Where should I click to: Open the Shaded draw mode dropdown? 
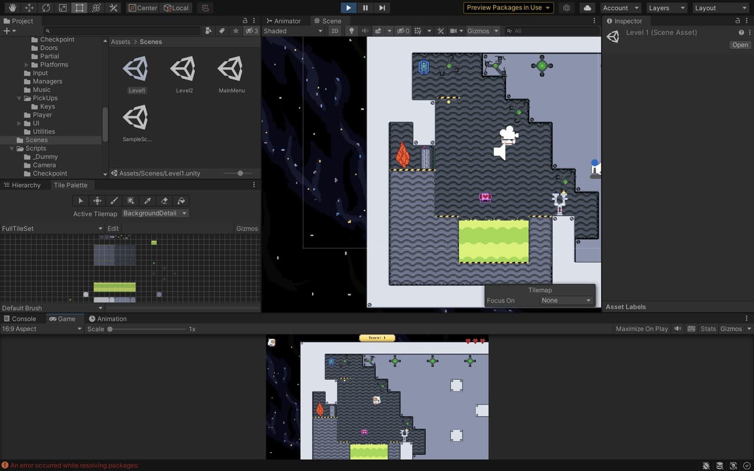tap(293, 31)
